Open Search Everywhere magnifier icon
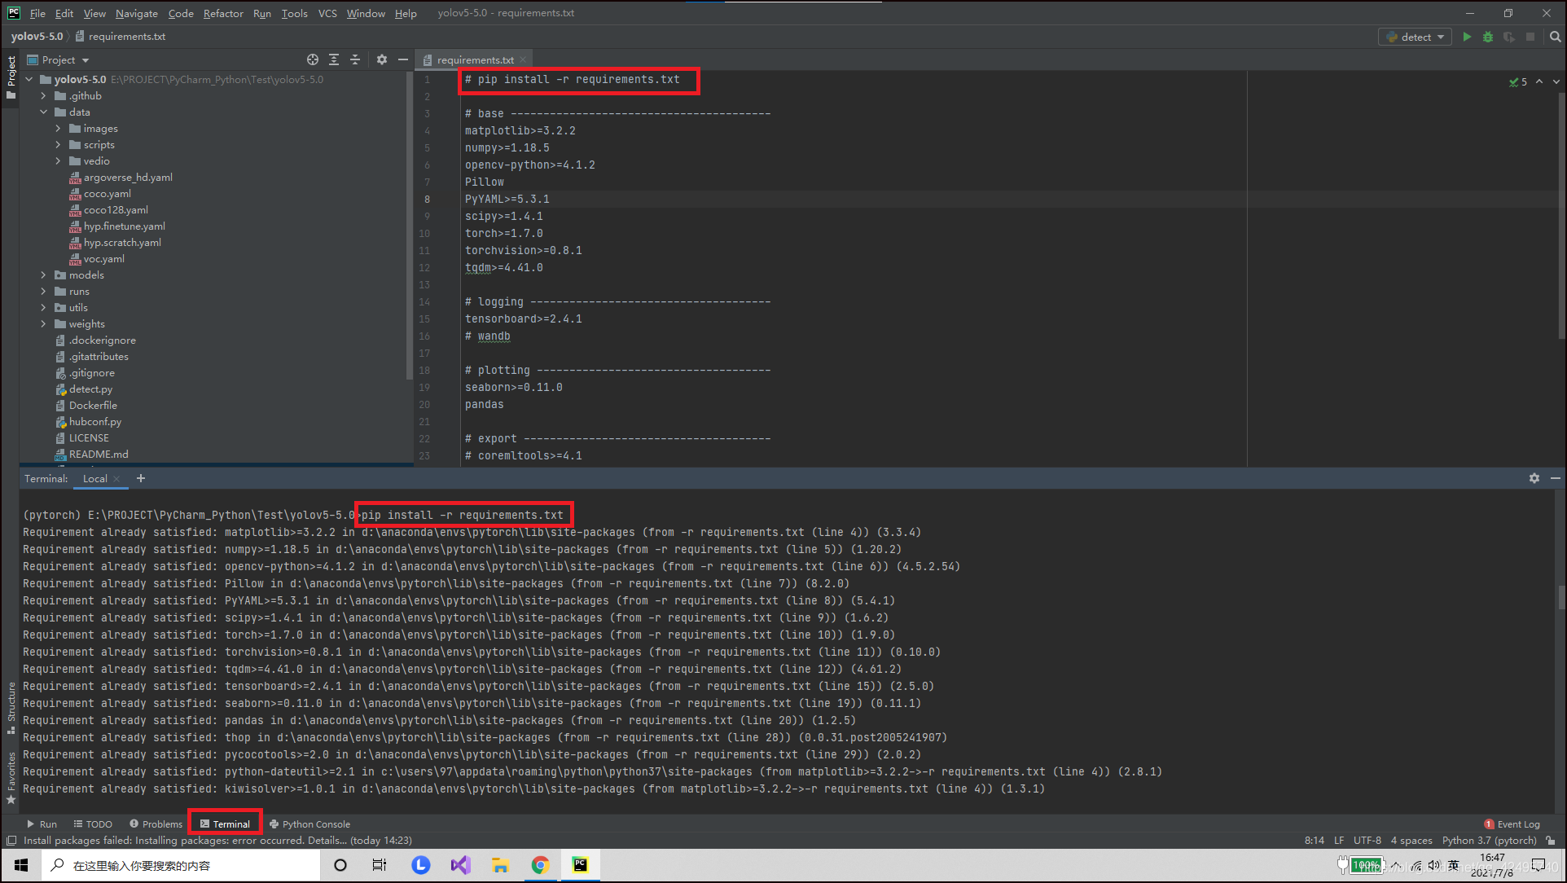 click(1555, 37)
